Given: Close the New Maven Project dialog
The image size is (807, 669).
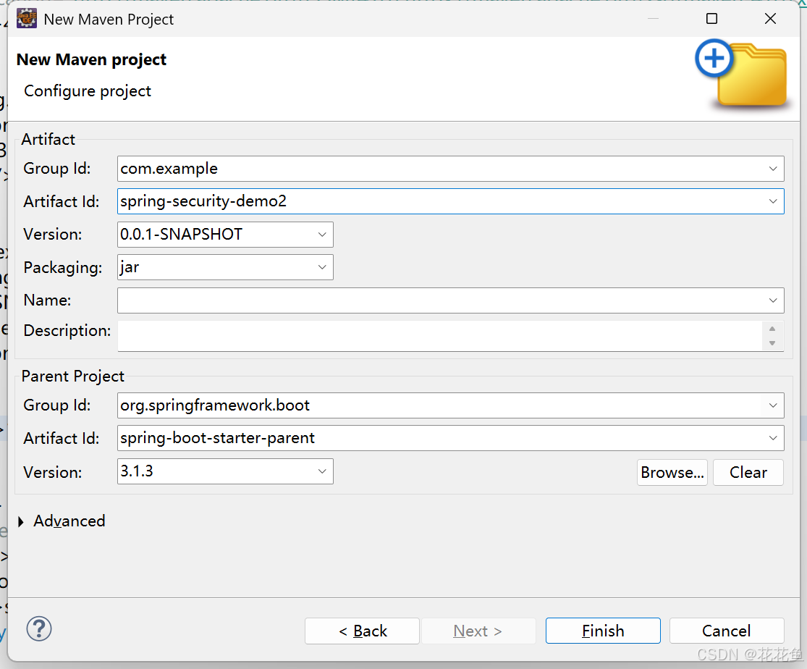Looking at the screenshot, I should pos(771,19).
